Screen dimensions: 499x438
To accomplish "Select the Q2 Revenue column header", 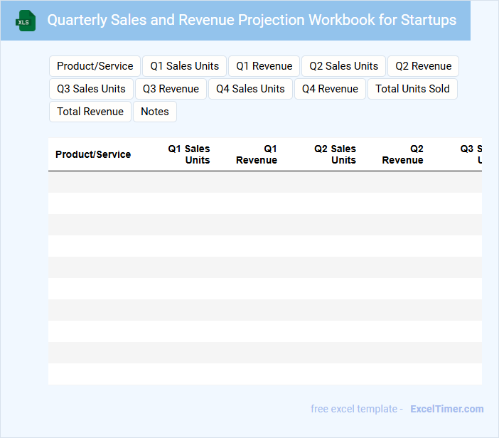I will tap(403, 154).
